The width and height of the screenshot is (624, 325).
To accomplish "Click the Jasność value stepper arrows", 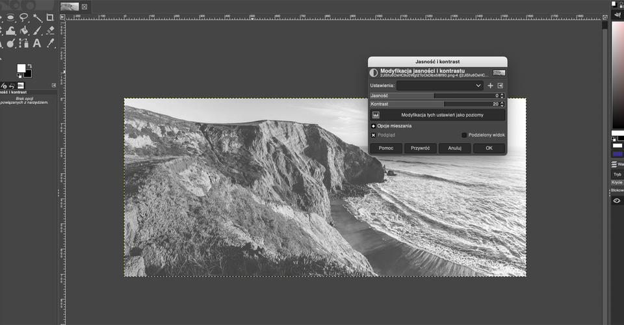I will tap(502, 96).
